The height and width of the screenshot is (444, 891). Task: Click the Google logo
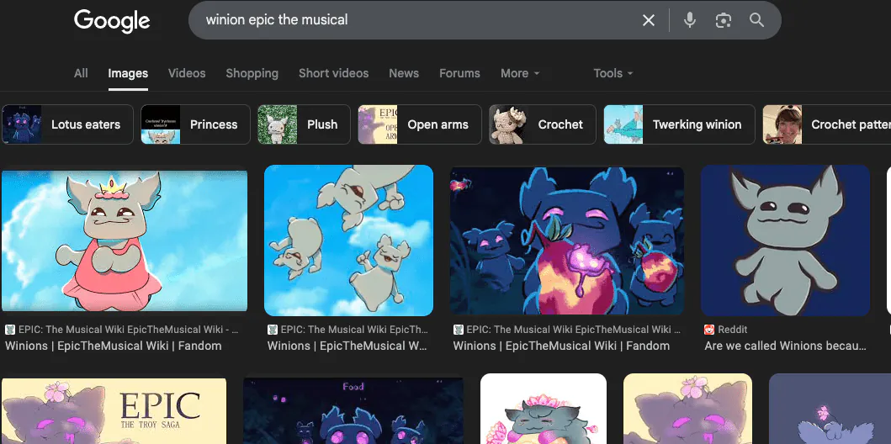tap(112, 21)
